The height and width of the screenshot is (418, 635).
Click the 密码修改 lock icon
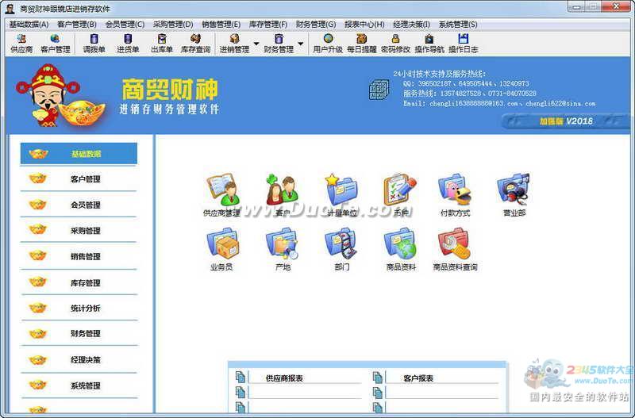coord(395,39)
